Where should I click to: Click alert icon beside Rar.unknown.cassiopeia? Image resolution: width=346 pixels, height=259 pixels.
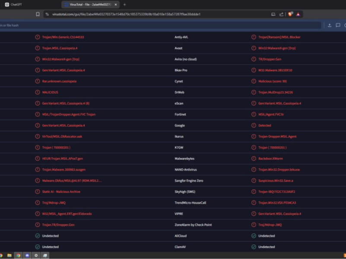pos(38,81)
